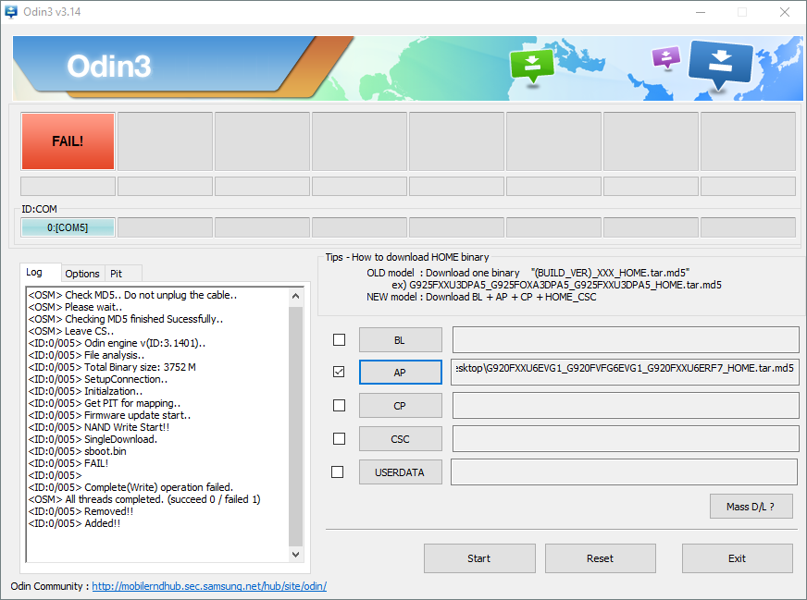Click the CP file button
The width and height of the screenshot is (807, 600).
pyautogui.click(x=401, y=406)
